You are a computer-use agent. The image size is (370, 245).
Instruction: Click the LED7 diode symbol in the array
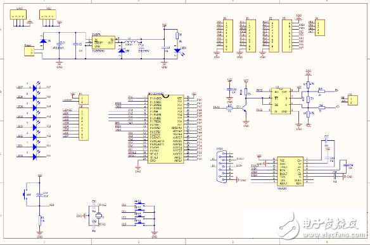tap(35, 88)
